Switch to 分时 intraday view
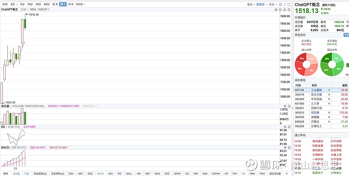This screenshot has width=349, height=176. click(5, 4)
